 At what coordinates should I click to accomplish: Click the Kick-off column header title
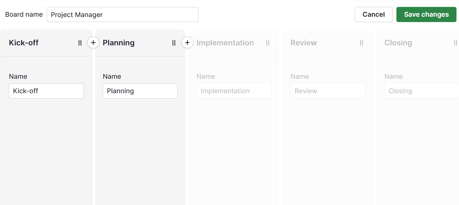point(24,43)
